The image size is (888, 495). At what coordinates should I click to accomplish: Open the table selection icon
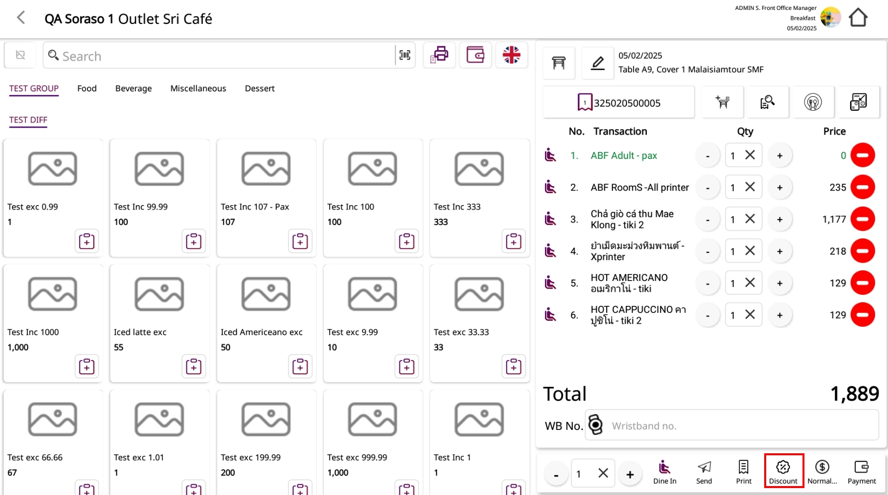pos(559,63)
